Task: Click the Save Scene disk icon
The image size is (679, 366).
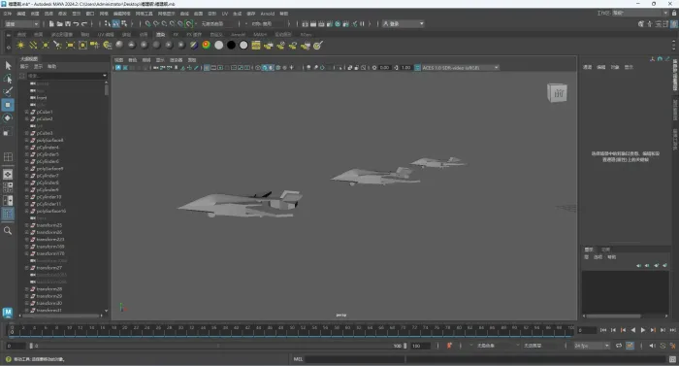Action: [x=68, y=24]
